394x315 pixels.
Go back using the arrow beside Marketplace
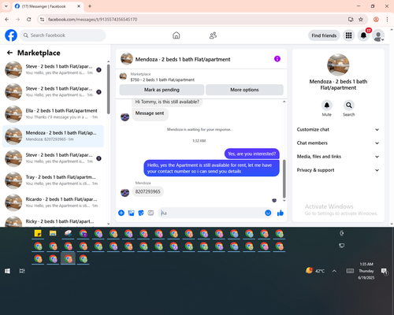[x=10, y=53]
